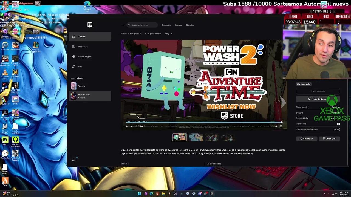Switch to Complementos tab
This screenshot has height=197, width=351.
[153, 33]
